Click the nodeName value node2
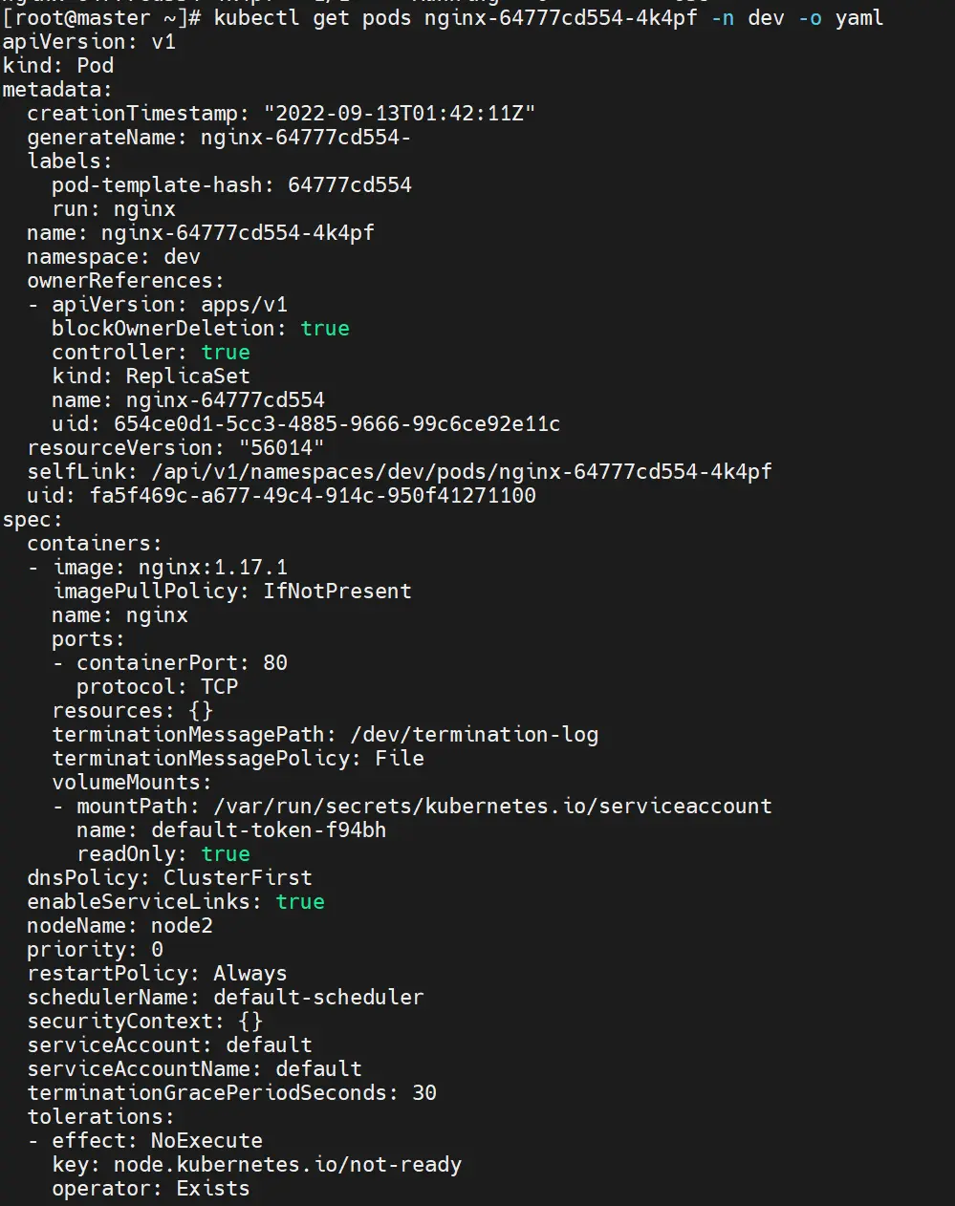This screenshot has width=955, height=1206. coord(182,926)
